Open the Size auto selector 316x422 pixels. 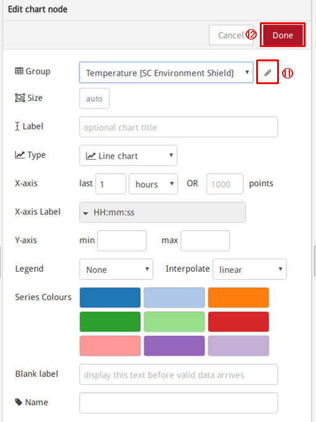94,98
